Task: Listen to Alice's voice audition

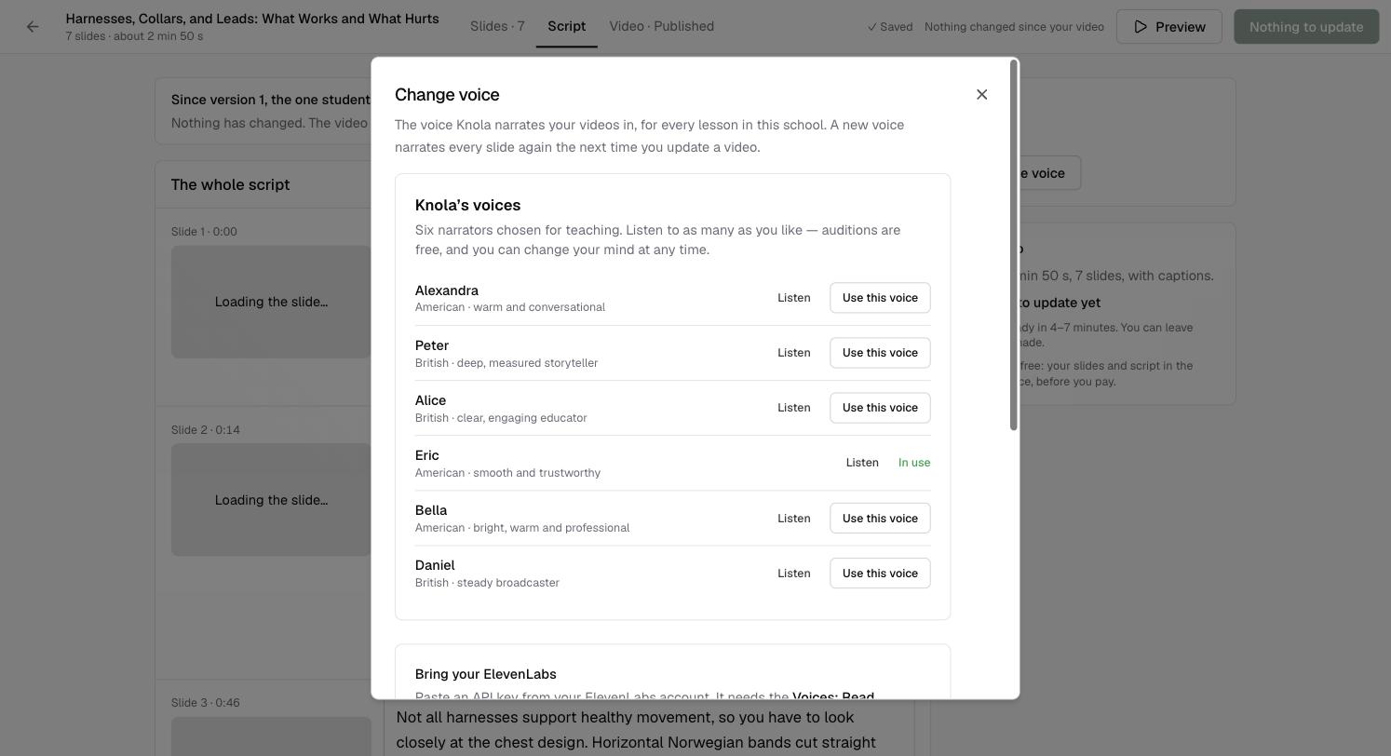Action: (793, 408)
